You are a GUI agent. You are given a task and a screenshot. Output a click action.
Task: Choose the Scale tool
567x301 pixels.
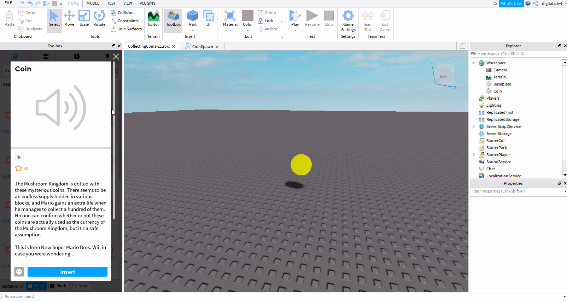84,18
